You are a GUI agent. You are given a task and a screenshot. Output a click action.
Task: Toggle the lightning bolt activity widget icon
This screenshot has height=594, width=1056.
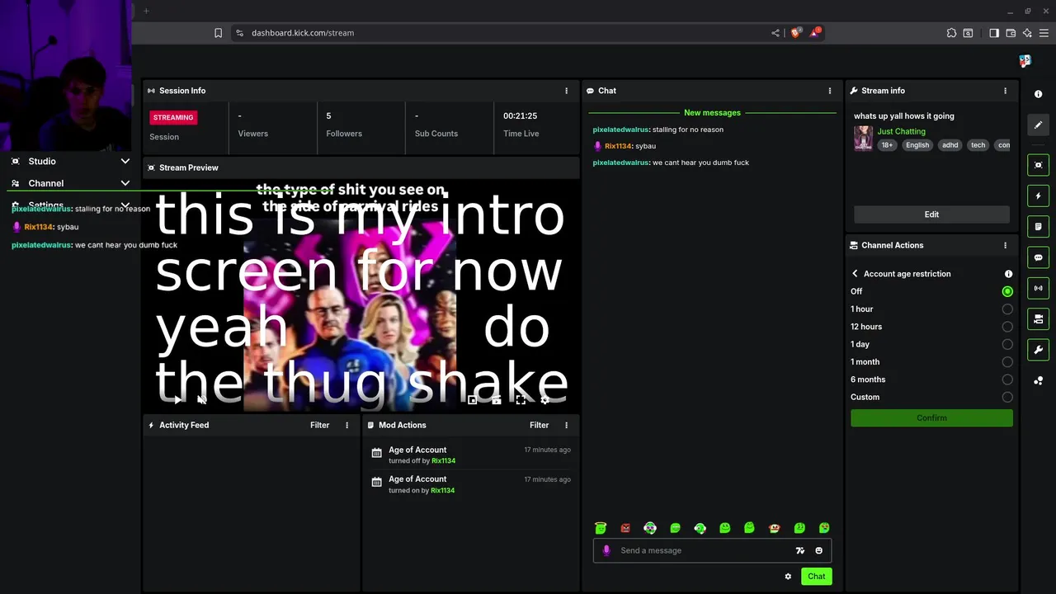1039,196
